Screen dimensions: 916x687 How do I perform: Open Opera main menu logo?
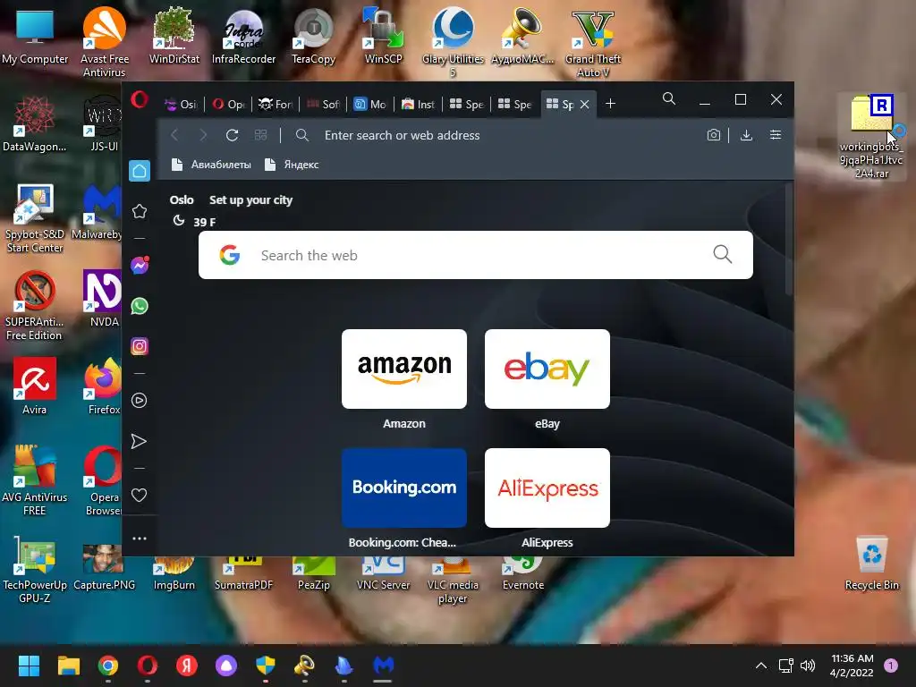tap(139, 99)
